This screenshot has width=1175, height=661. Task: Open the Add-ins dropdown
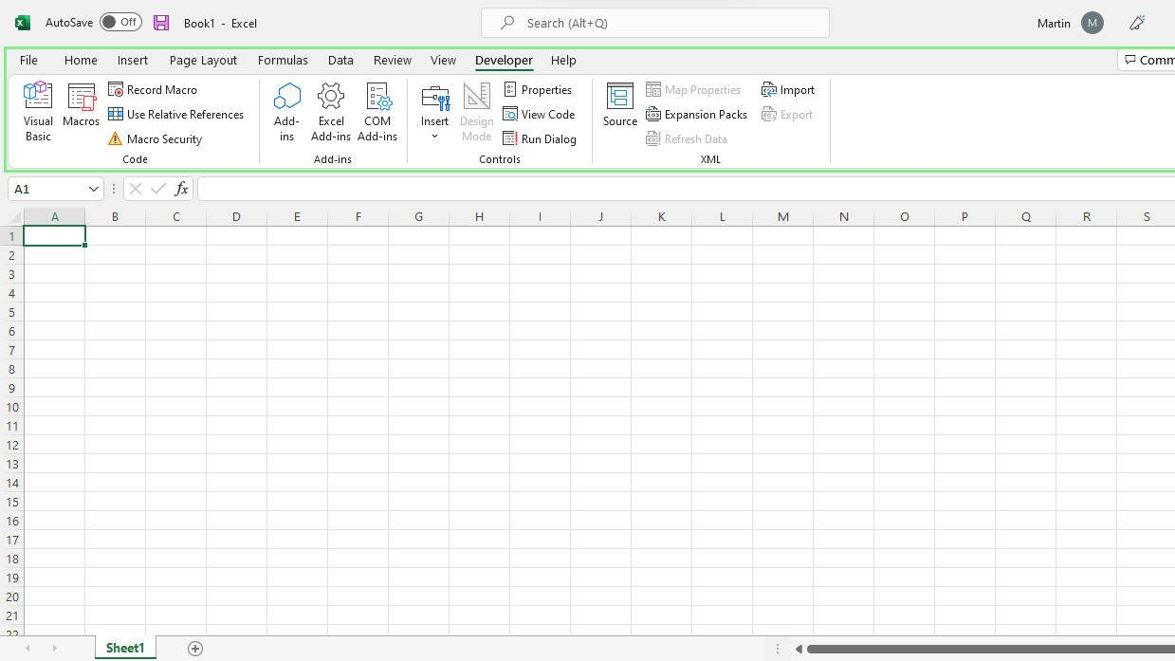point(285,111)
